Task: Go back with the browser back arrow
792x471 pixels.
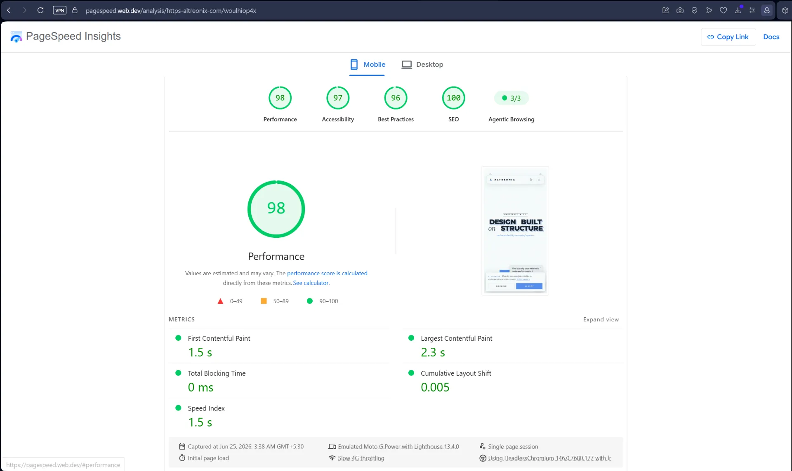Action: pos(9,10)
